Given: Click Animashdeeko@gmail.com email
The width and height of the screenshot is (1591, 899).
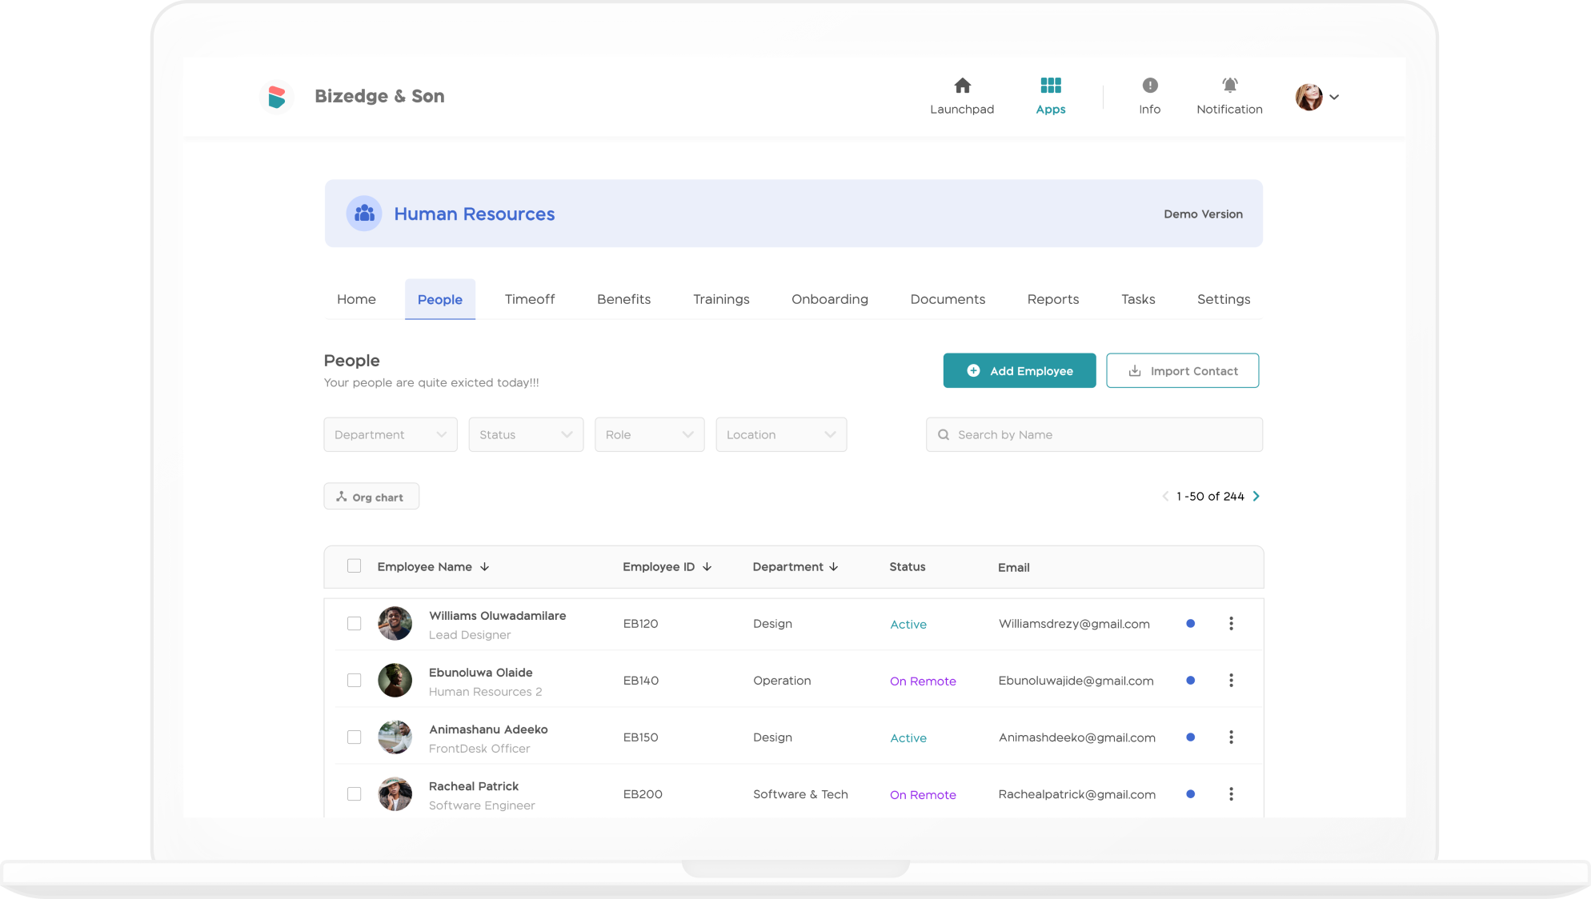Looking at the screenshot, I should [x=1076, y=737].
